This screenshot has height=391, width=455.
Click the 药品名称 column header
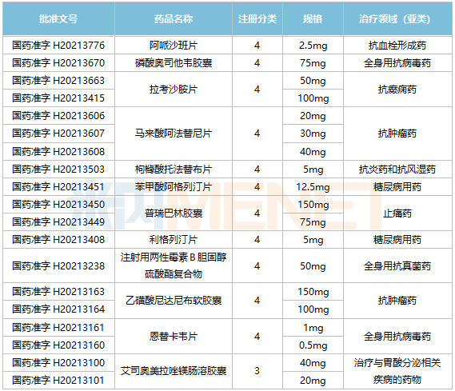174,19
